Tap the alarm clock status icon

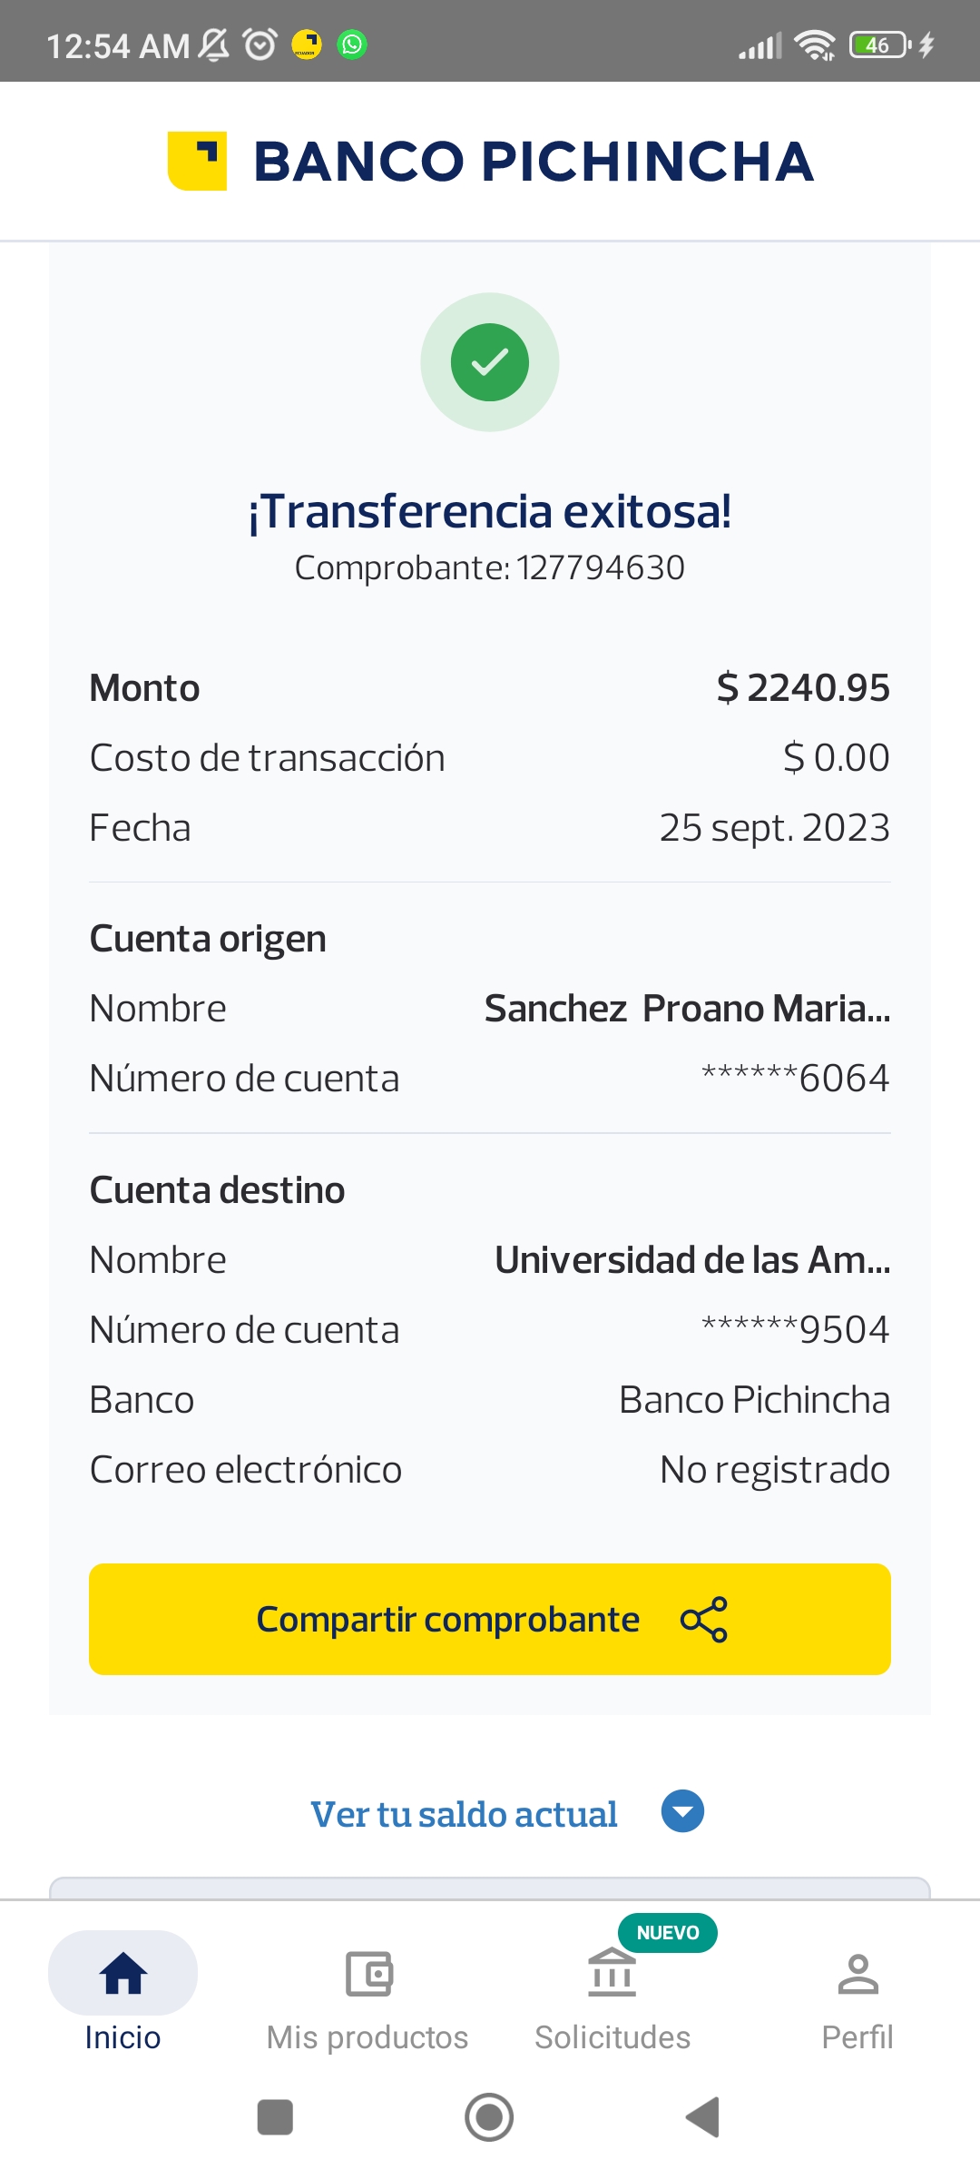point(260,44)
